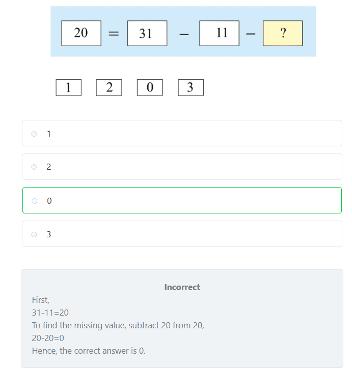Viewport: 352px width, 372px height.
Task: Click the minus sign between 31 and 11
Action: 183,35
